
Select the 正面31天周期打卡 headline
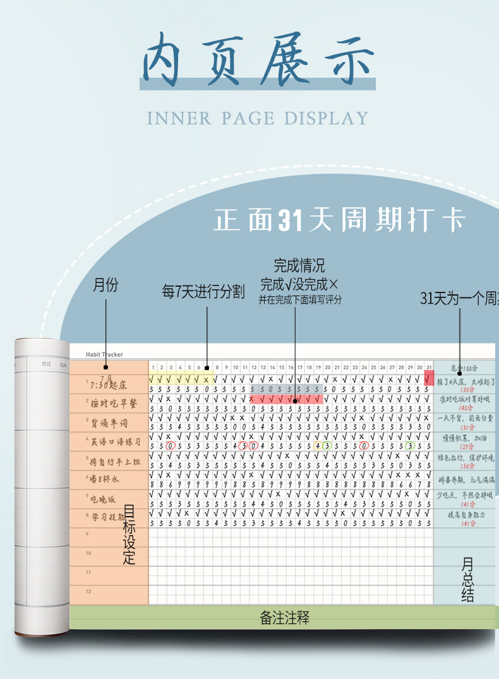click(340, 220)
